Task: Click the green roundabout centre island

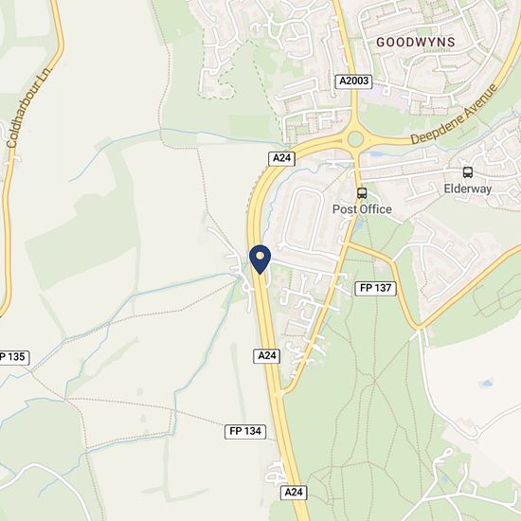Action: coord(355,139)
